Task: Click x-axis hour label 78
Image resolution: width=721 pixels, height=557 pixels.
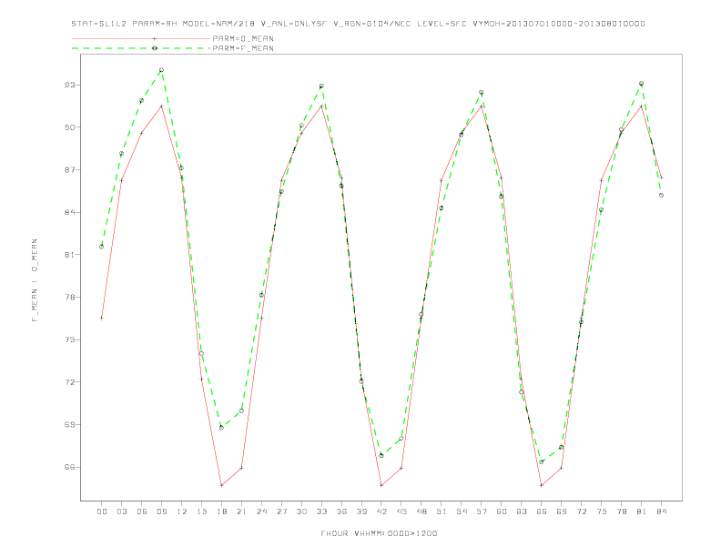Action: click(621, 511)
